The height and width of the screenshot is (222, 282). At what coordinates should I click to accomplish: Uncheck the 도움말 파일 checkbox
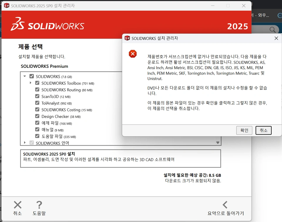(37, 136)
